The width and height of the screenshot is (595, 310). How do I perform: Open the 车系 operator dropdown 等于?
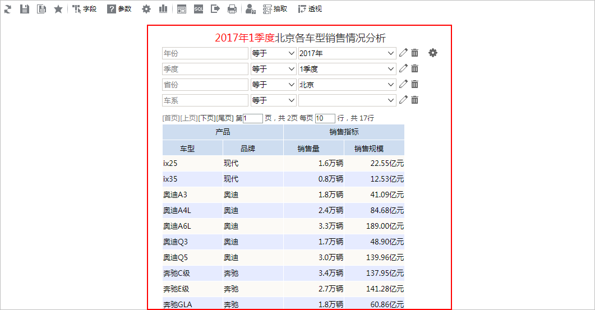(273, 100)
